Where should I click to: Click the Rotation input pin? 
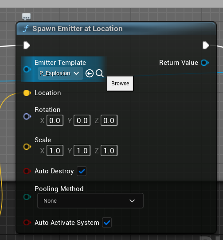(x=27, y=116)
